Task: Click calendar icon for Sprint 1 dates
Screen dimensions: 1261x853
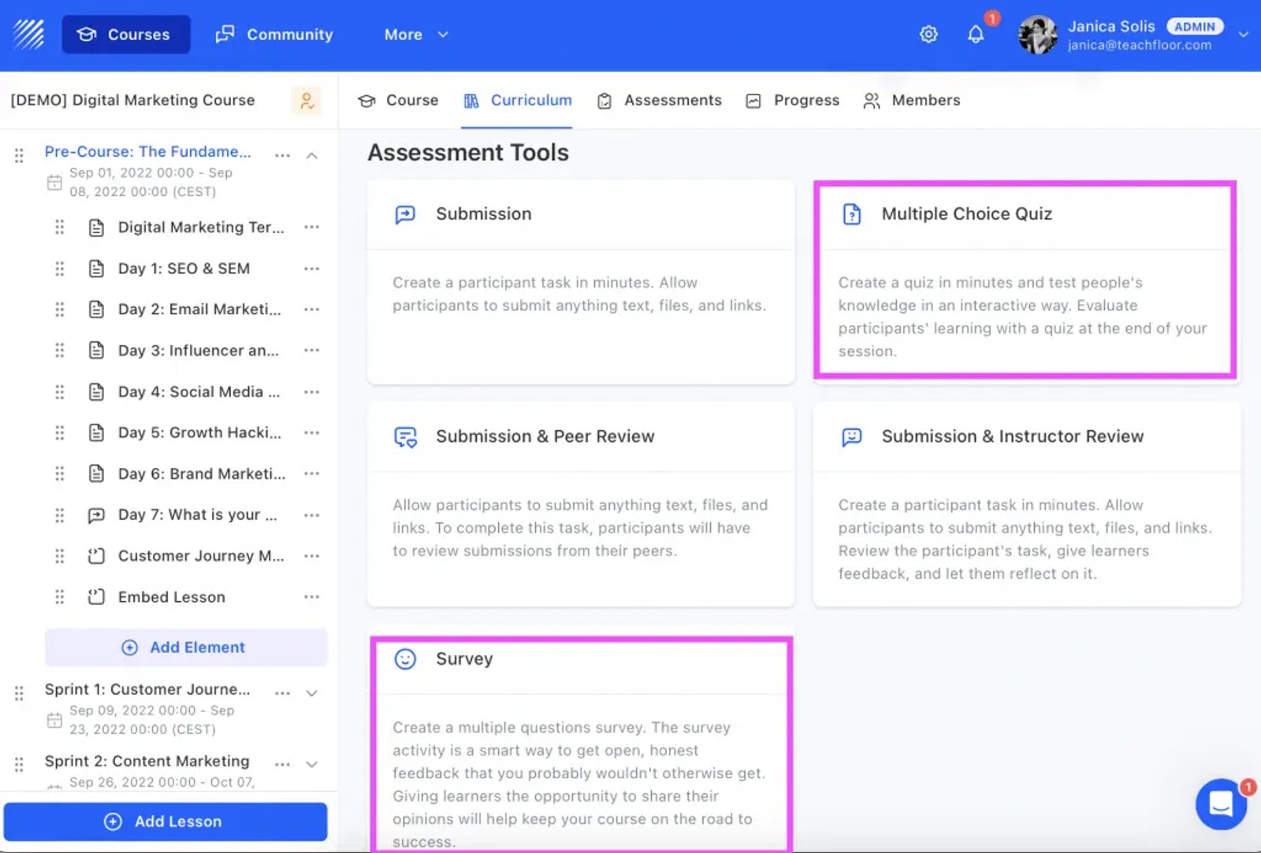Action: point(54,720)
